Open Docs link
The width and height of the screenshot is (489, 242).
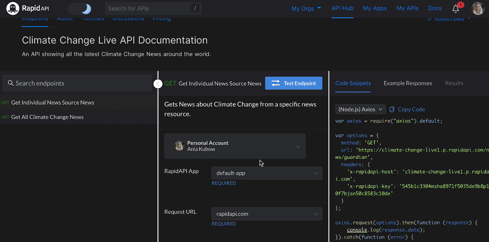(x=435, y=8)
